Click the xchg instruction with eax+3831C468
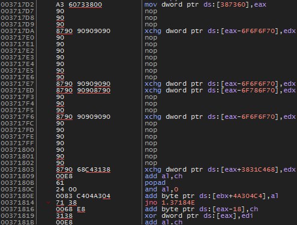 point(220,170)
